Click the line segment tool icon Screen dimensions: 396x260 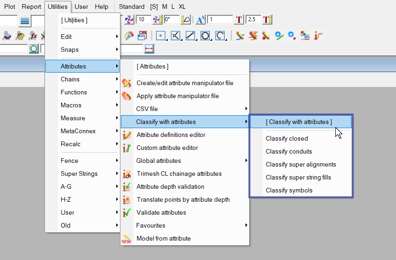point(190,36)
